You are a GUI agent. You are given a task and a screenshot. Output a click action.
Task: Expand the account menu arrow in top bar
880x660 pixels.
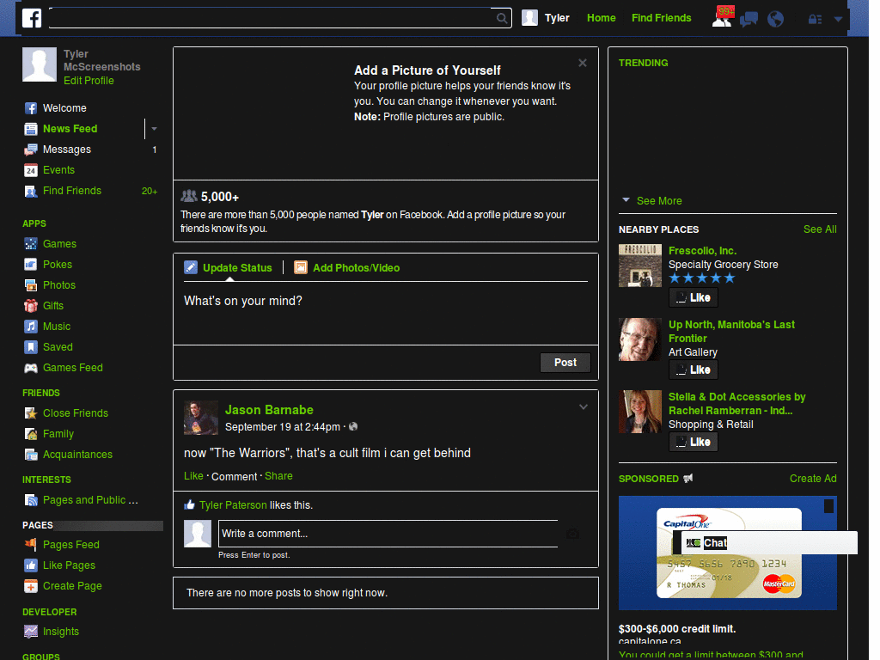pos(838,19)
